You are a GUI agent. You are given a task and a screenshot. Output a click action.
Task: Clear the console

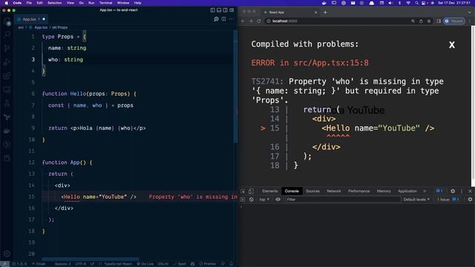251,200
